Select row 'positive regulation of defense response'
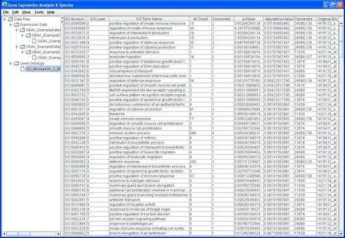Screen dimensions: 345x238 pos(201,43)
